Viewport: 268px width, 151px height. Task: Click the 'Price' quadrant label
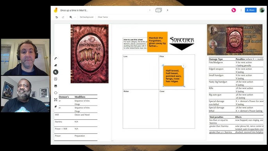click(x=162, y=56)
